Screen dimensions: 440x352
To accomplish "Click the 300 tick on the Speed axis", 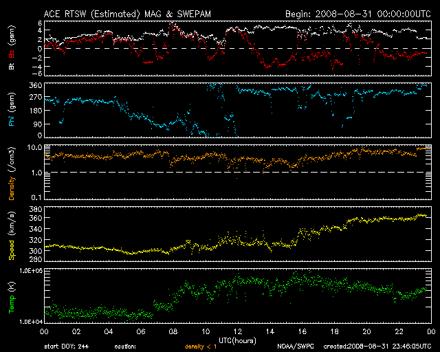I will [36, 251].
